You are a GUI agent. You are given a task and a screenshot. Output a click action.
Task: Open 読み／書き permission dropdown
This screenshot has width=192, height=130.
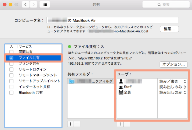(172, 81)
